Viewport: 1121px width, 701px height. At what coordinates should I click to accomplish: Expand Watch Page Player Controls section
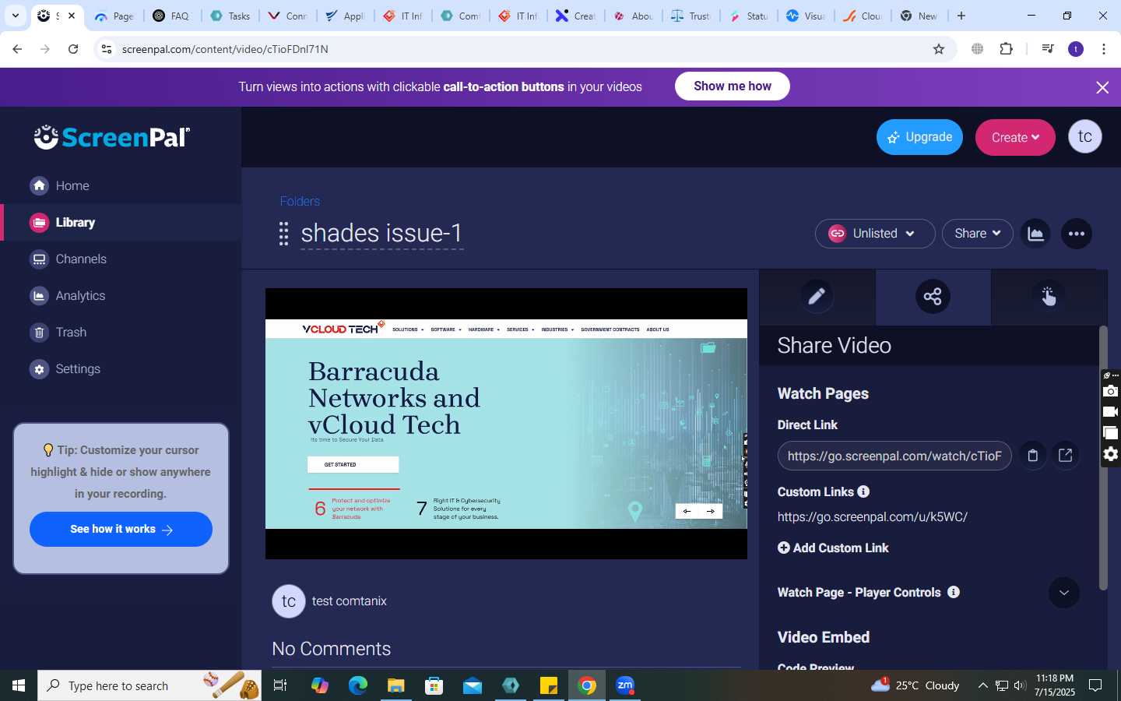1064,593
